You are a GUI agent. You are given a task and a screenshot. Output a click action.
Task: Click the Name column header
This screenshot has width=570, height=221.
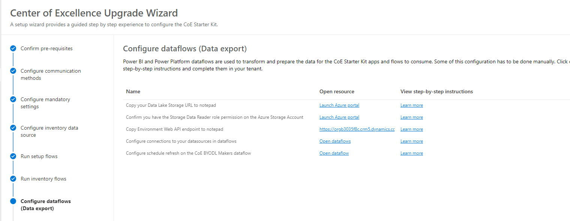pyautogui.click(x=133, y=91)
